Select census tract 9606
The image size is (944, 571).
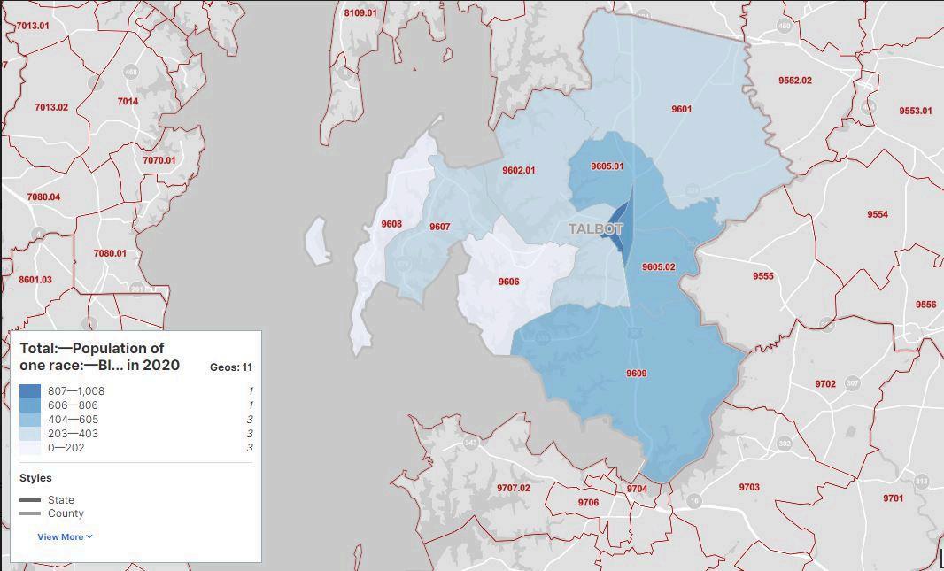coord(508,282)
